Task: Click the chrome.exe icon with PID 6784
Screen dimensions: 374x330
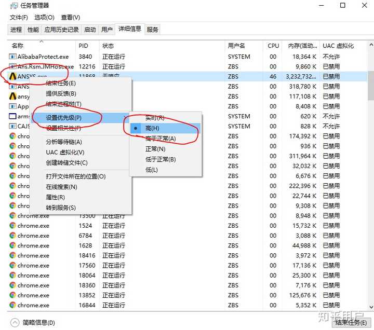Action: coord(12,236)
